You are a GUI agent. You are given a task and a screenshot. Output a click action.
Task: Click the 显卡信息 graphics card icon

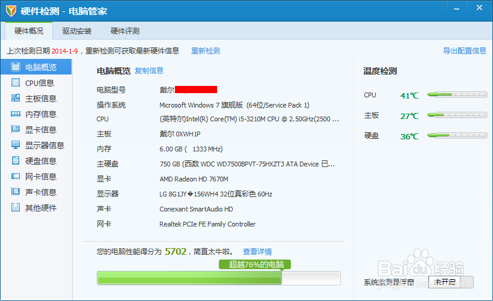tap(16, 129)
